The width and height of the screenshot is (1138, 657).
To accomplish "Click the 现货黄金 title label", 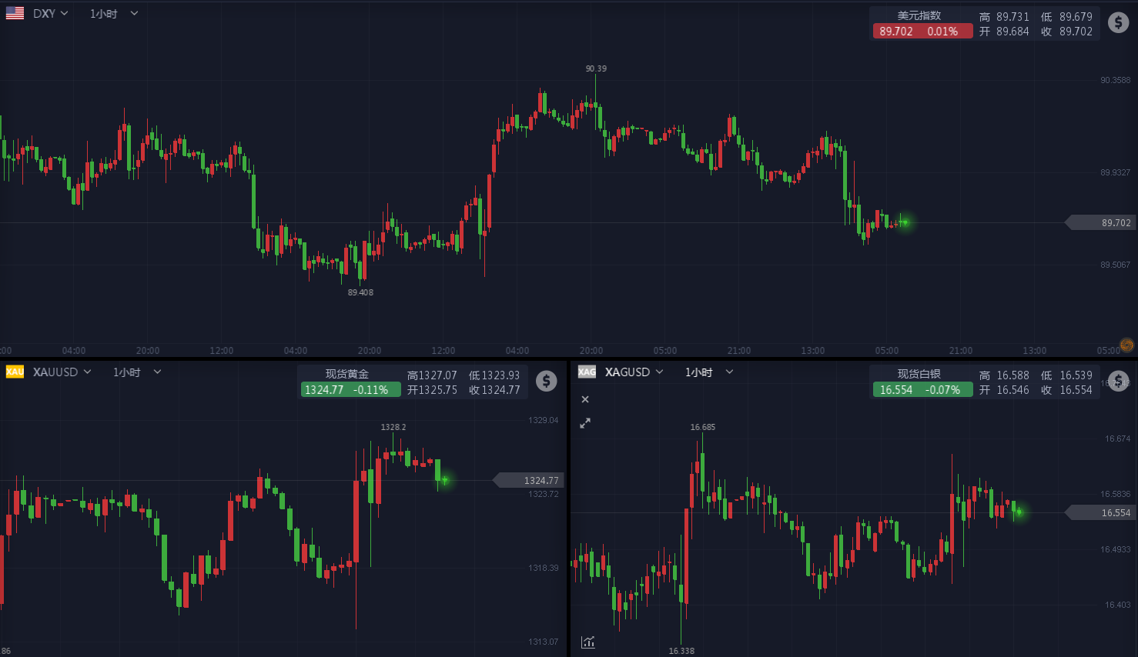I will click(347, 374).
